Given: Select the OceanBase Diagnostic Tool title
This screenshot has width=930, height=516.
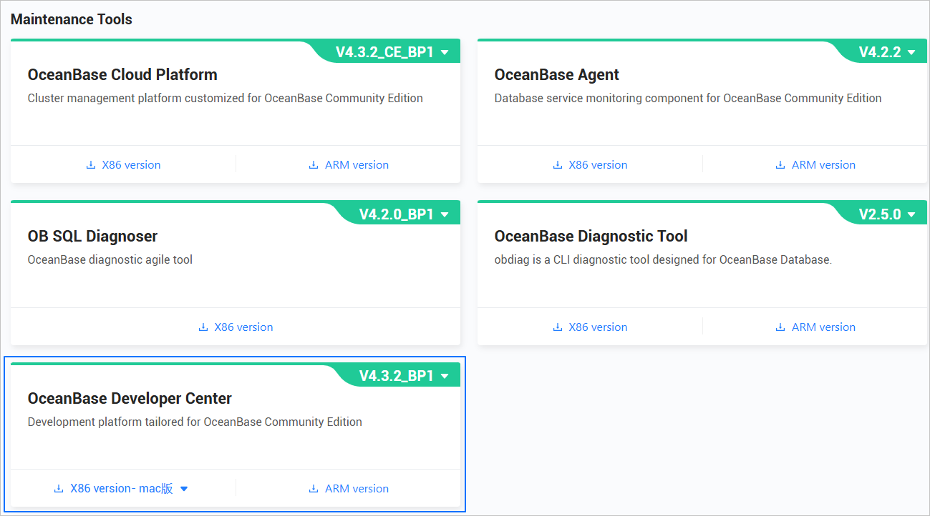Looking at the screenshot, I should point(591,236).
